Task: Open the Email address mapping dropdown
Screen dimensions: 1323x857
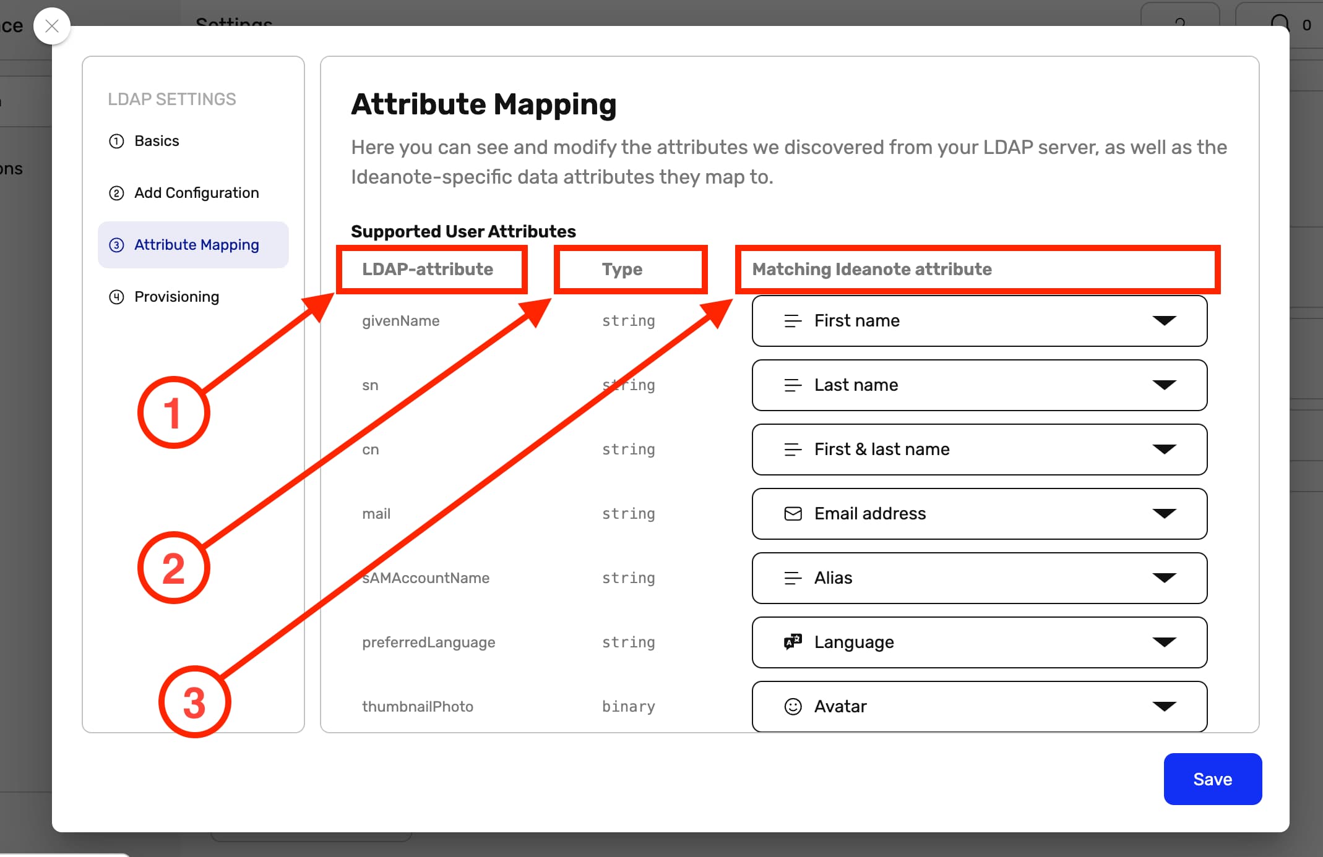Action: click(1164, 514)
